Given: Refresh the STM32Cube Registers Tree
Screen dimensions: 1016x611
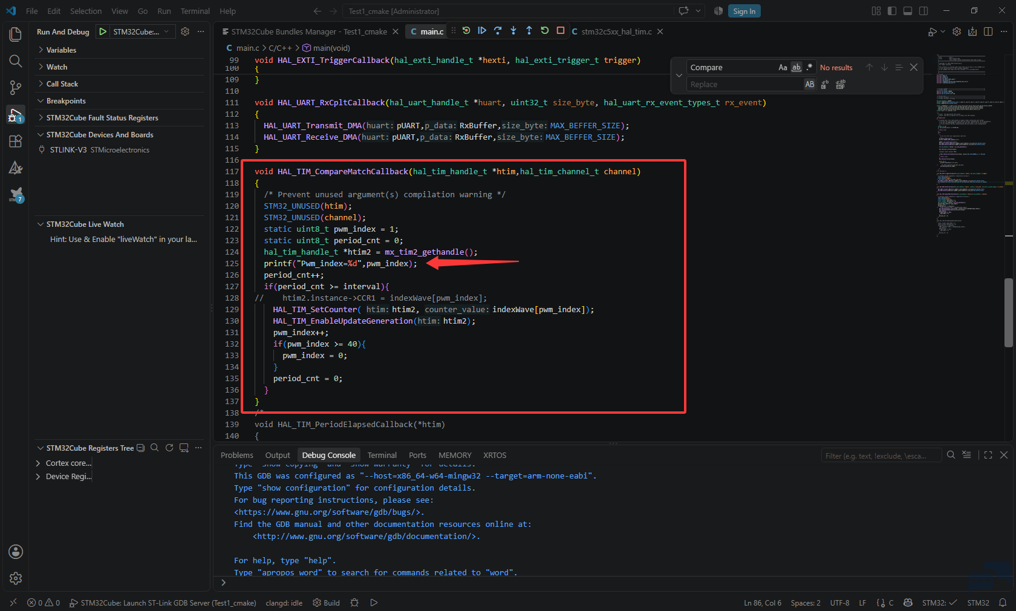Looking at the screenshot, I should (x=169, y=448).
